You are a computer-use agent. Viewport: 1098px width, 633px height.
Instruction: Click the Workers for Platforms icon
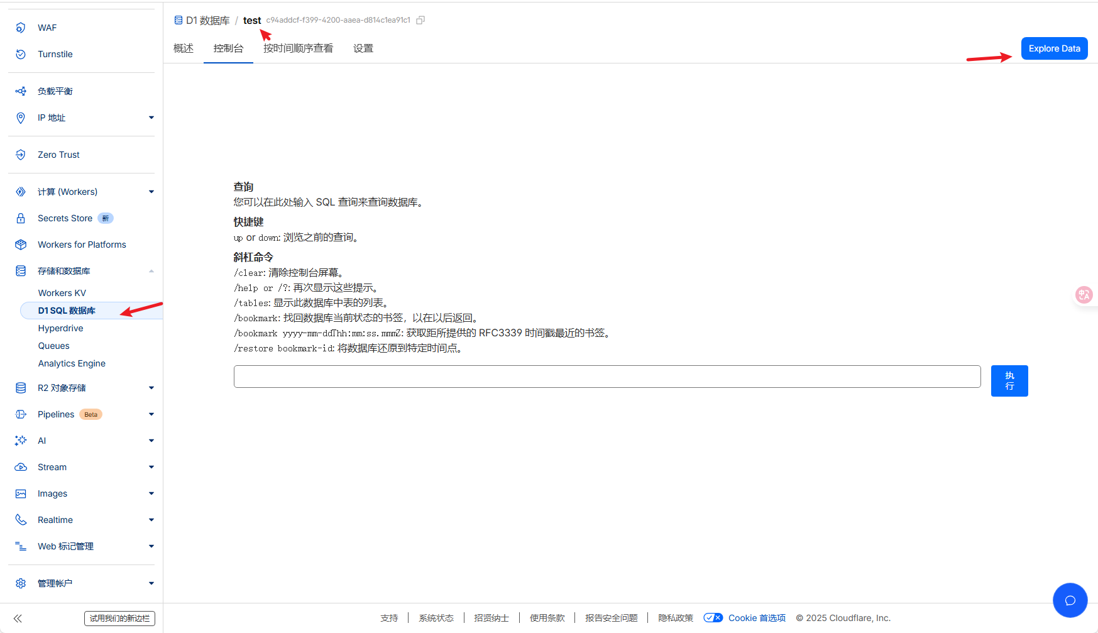(21, 245)
